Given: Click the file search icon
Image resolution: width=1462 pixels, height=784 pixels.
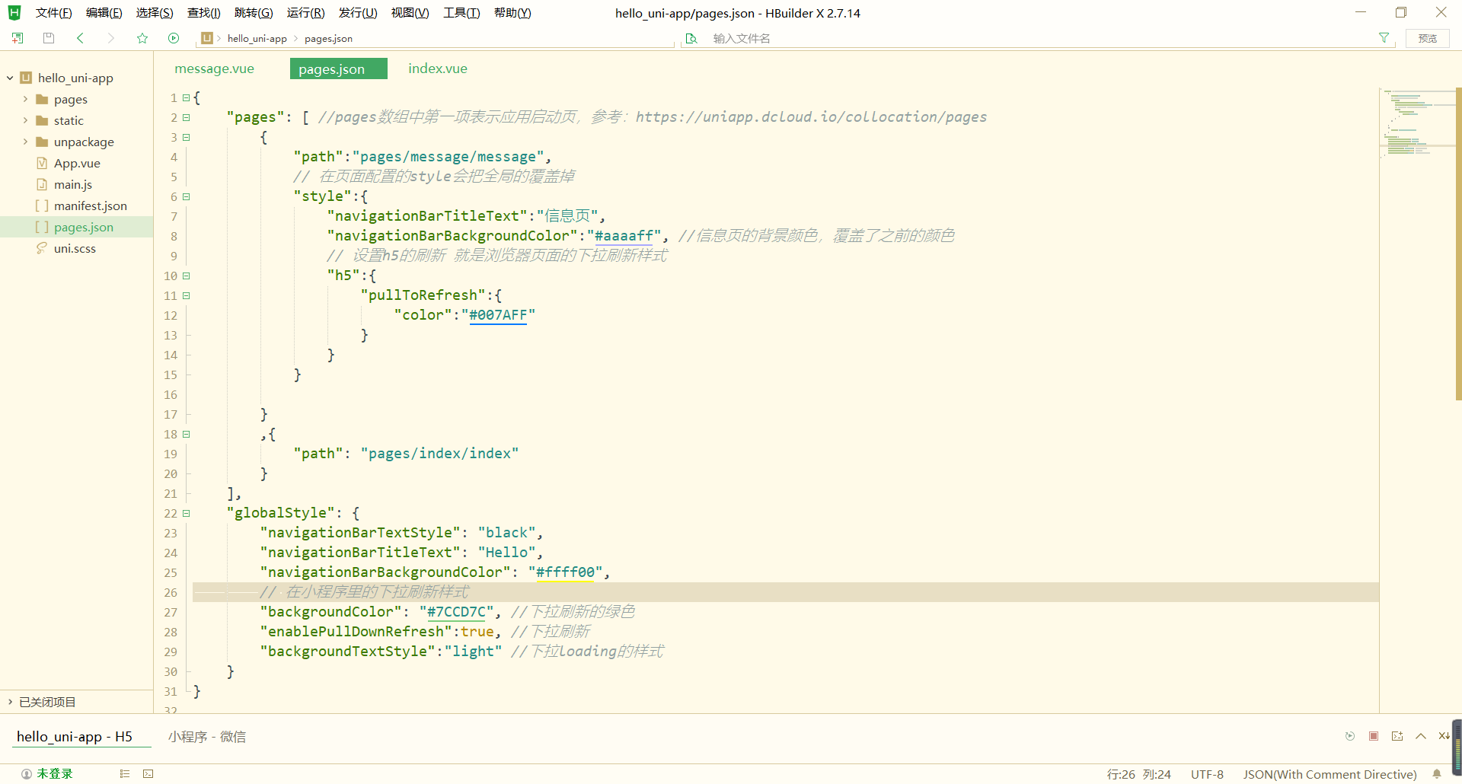Looking at the screenshot, I should (x=691, y=38).
